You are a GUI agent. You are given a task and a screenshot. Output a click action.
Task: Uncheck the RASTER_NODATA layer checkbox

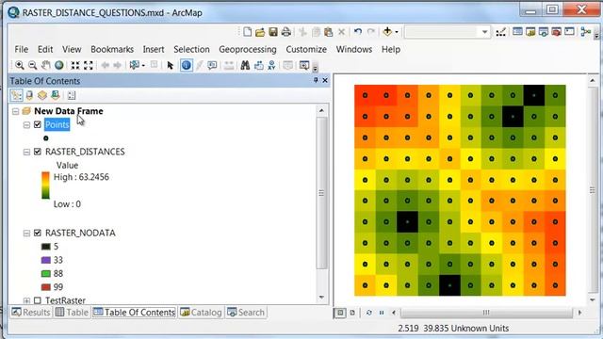point(38,233)
